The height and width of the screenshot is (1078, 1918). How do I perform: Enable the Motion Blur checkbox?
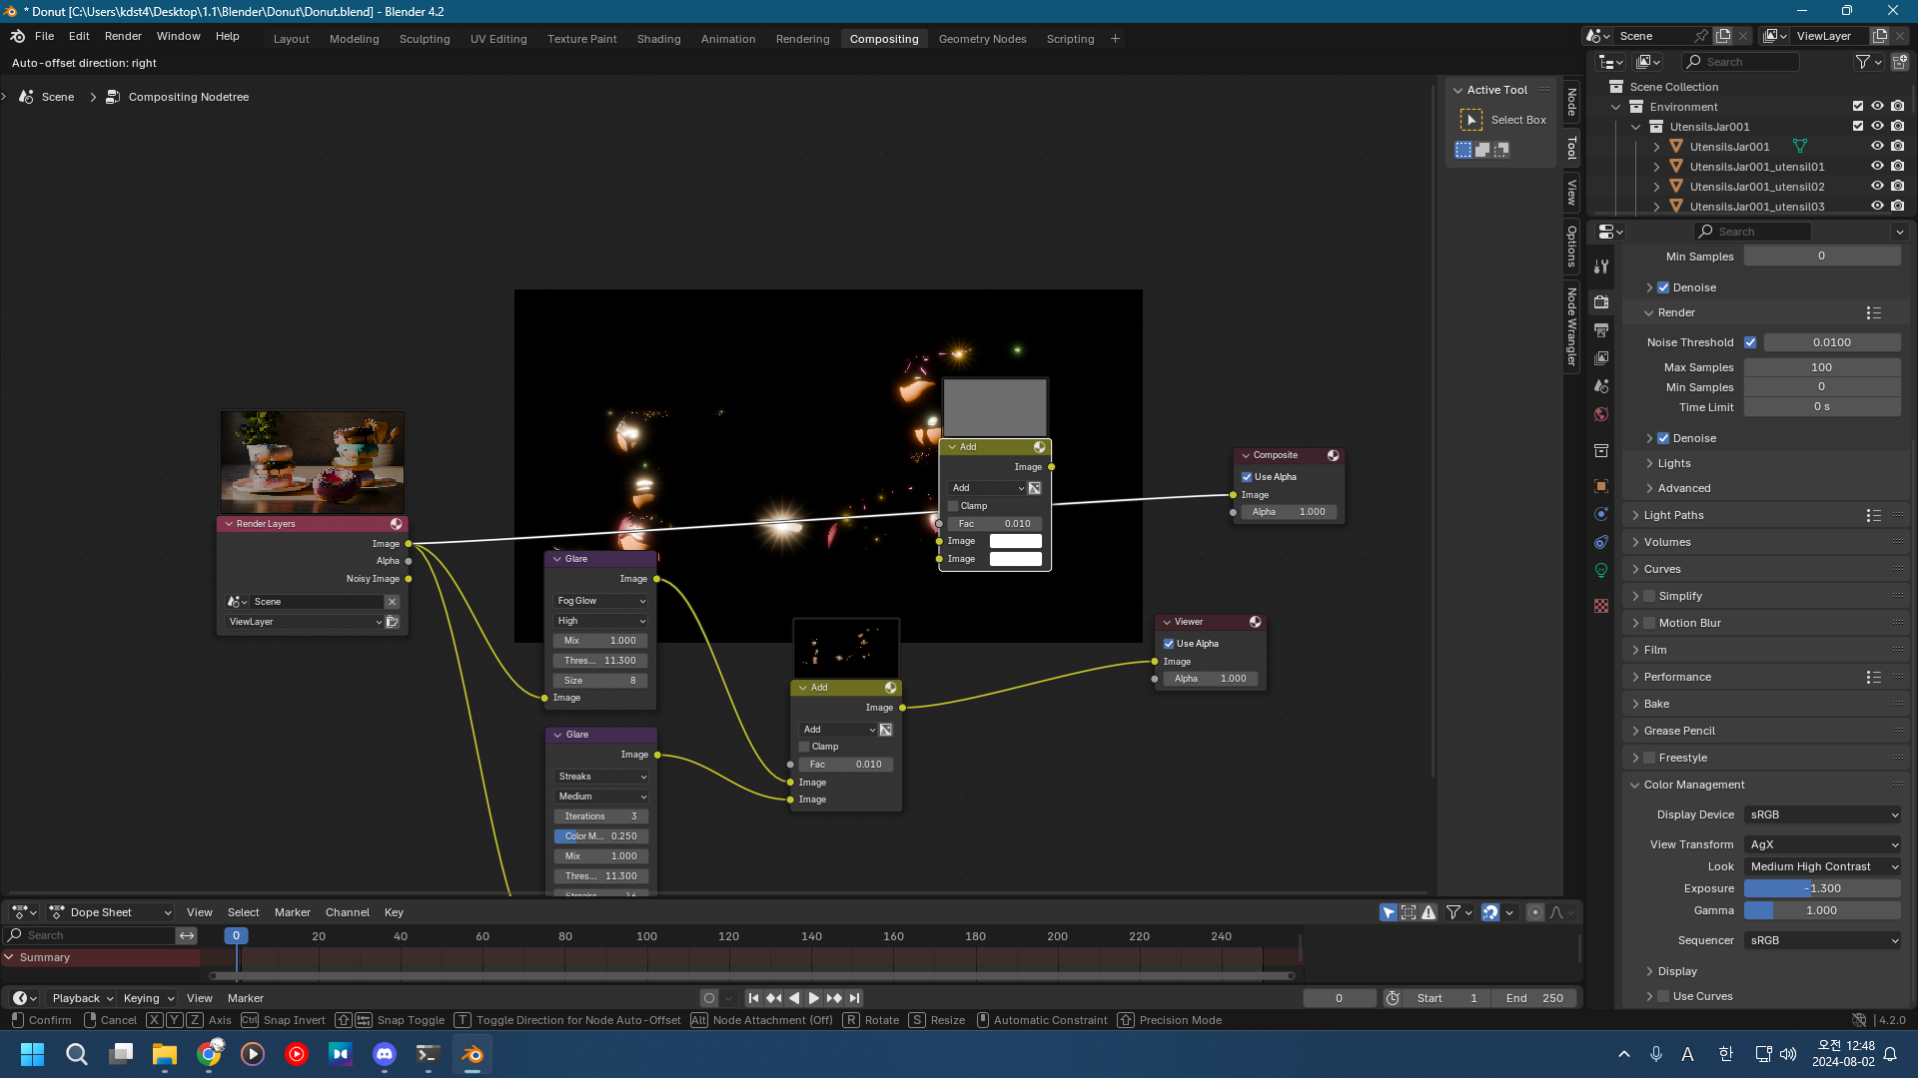(x=1649, y=623)
